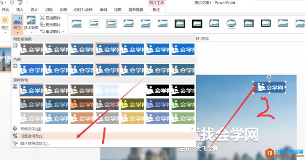Select the last, most saturated preset
Image resolution: width=305 pixels, height=160 pixels.
(x=183, y=49)
